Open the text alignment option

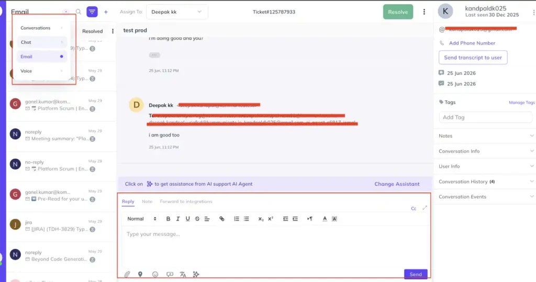207,219
